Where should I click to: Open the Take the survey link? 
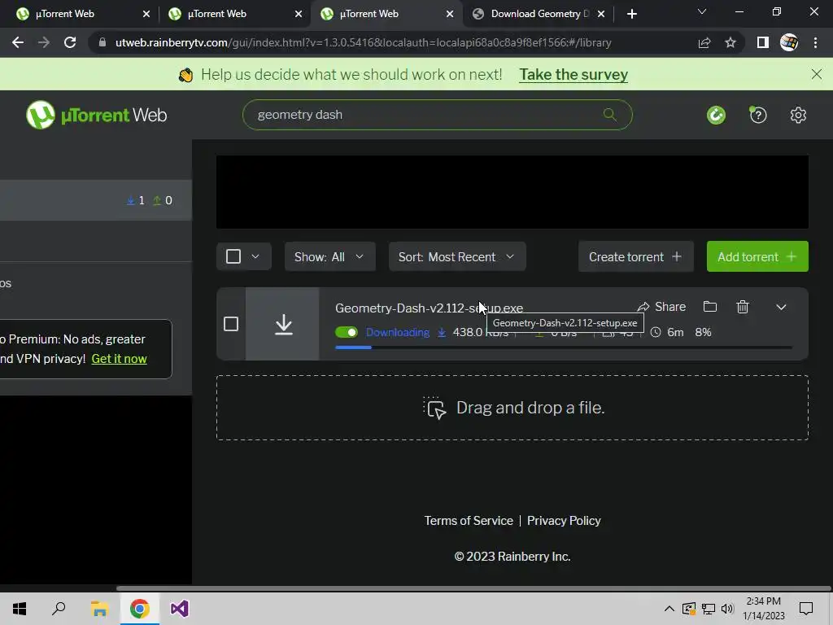(574, 74)
